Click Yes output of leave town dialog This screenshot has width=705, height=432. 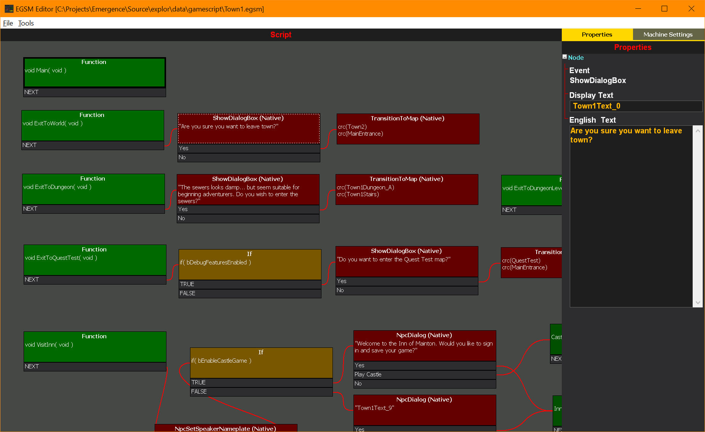click(248, 148)
